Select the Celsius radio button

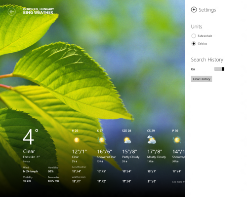click(194, 43)
